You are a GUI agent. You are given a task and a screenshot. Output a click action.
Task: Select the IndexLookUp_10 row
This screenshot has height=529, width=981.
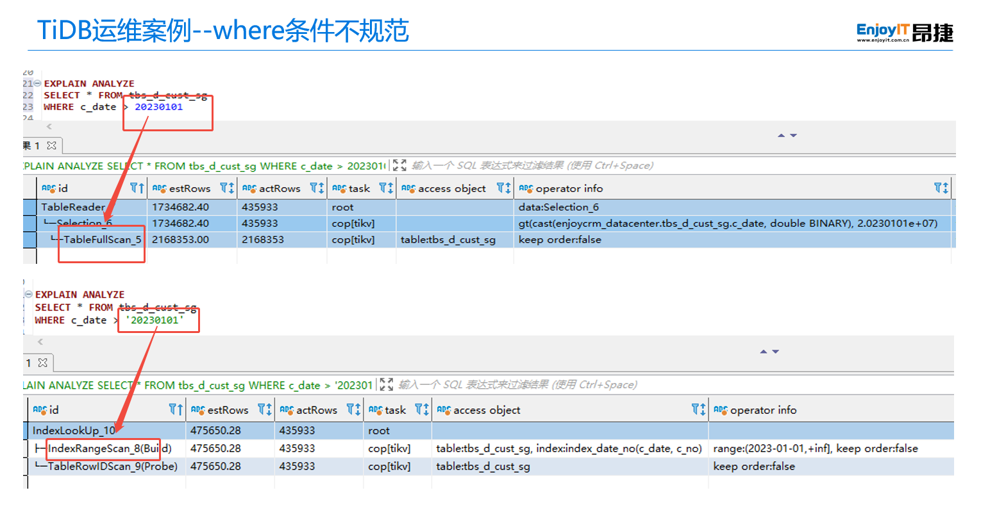74,430
